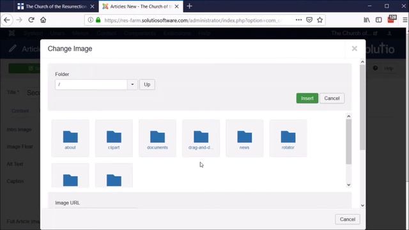Bookmark this page with the star
The width and height of the screenshot is (409, 230).
[x=320, y=20]
